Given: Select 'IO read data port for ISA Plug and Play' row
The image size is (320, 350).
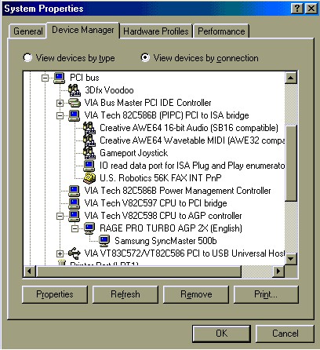Looking at the screenshot, I should pos(192,166).
